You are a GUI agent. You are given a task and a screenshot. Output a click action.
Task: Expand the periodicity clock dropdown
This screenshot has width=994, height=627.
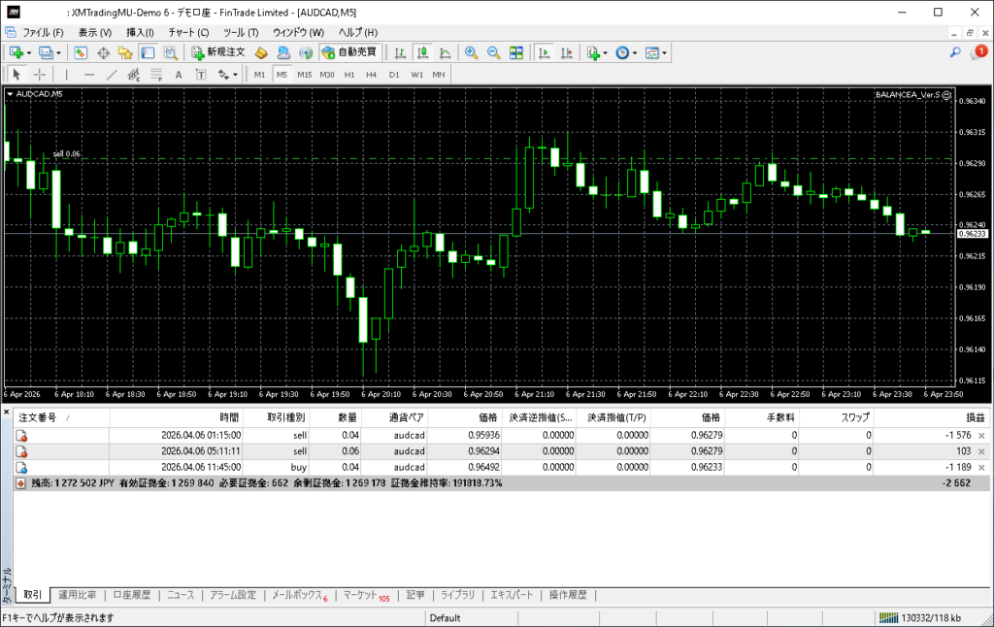(x=626, y=52)
